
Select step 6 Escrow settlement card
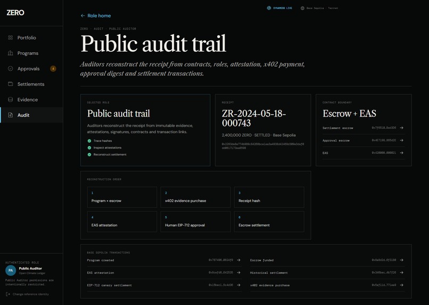pos(269,221)
